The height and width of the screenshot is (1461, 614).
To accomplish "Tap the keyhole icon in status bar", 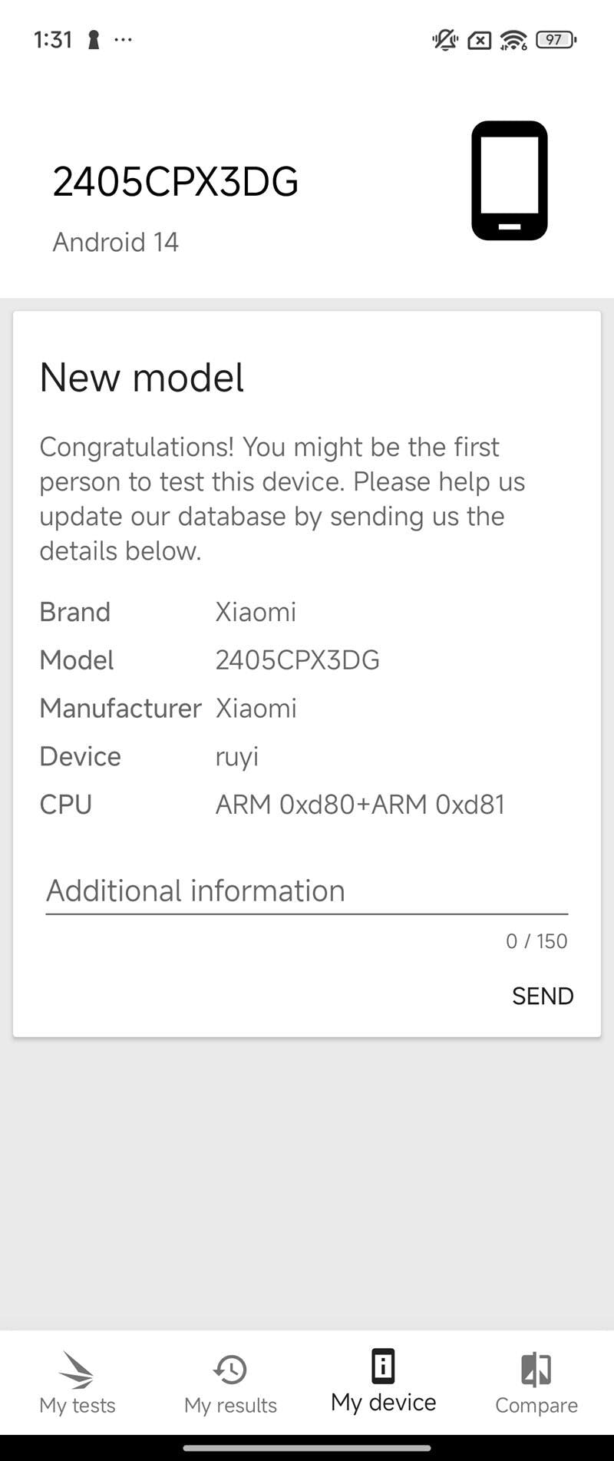I will click(x=94, y=39).
